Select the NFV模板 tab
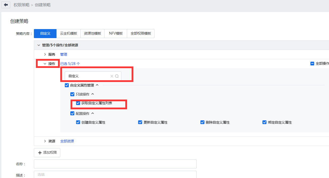This screenshot has width=329, height=178. pyautogui.click(x=116, y=33)
